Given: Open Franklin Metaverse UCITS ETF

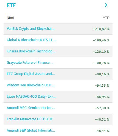Looking at the screenshot, I should pos(30,119).
